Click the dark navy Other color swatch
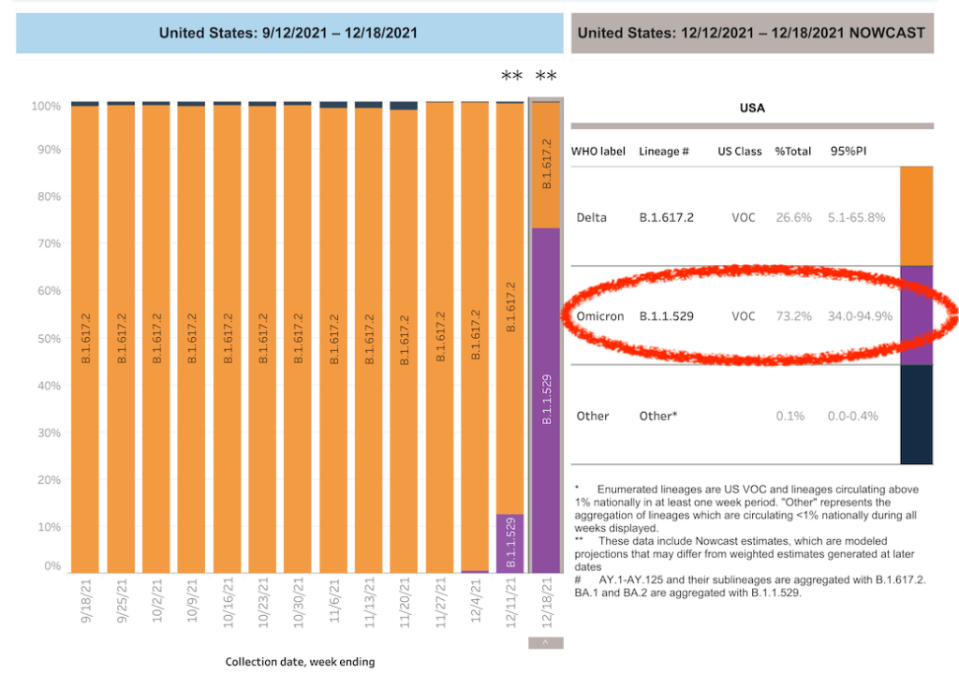The image size is (959, 674). (x=915, y=415)
